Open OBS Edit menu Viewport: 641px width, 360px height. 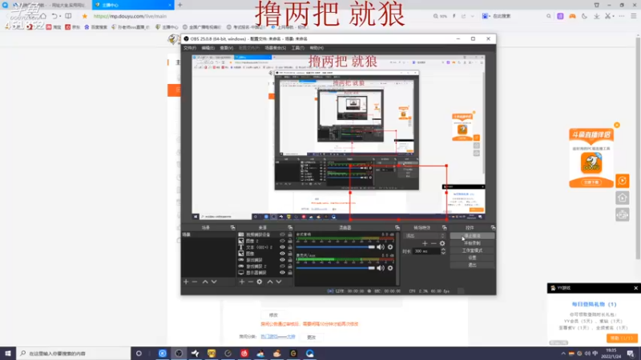point(208,48)
